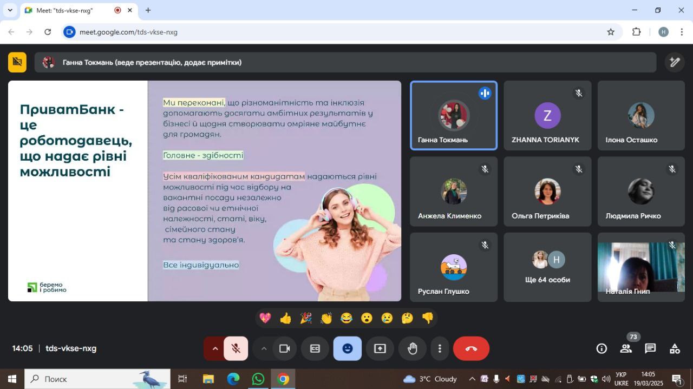
Task: Click the system clock showing 14:05 19/03/2025
Action: coord(648,379)
